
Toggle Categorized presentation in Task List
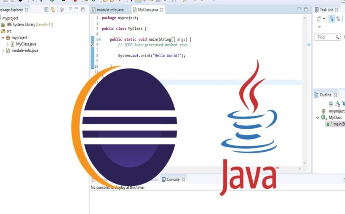pos(332,19)
